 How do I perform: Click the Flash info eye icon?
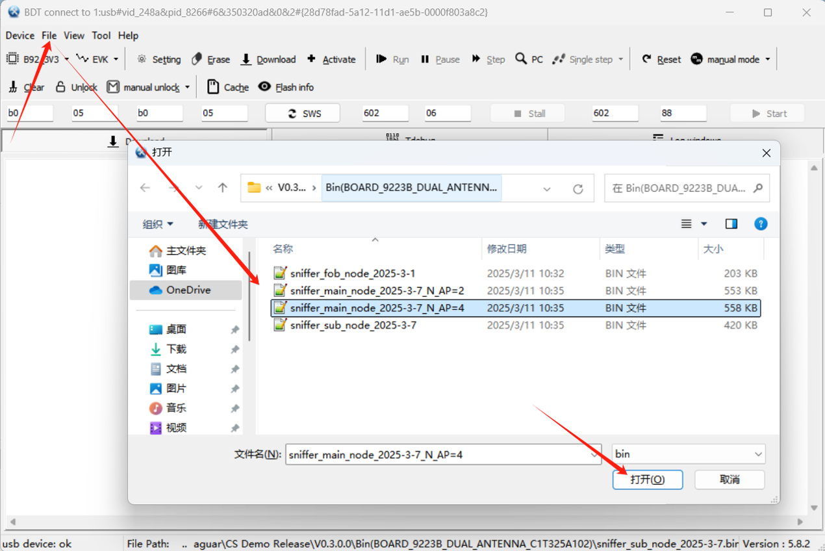[x=264, y=87]
